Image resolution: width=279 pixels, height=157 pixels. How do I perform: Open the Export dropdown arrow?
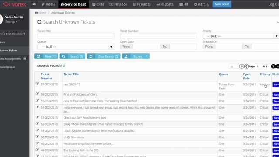point(147,56)
